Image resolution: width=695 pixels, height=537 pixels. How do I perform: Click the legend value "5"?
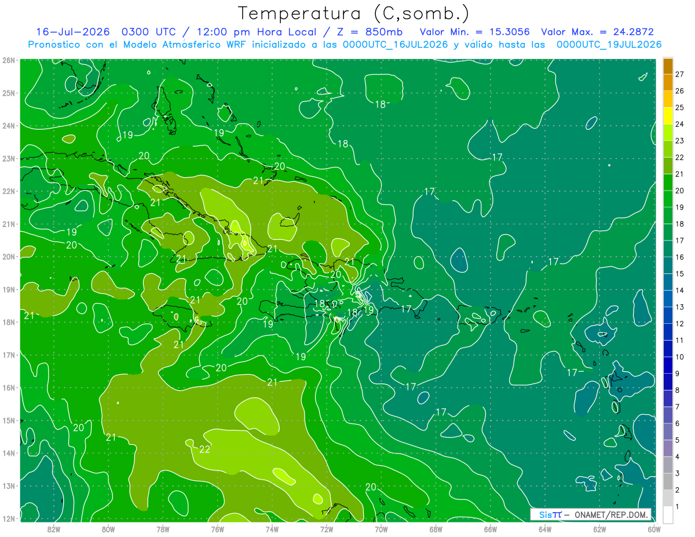pyautogui.click(x=678, y=440)
